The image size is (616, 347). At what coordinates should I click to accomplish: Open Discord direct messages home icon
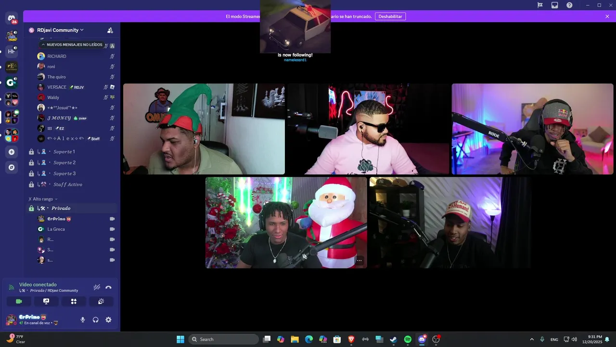[x=12, y=19]
